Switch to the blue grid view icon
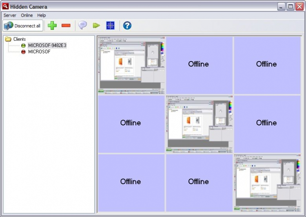Screen dimensions: 306x217 110,26
